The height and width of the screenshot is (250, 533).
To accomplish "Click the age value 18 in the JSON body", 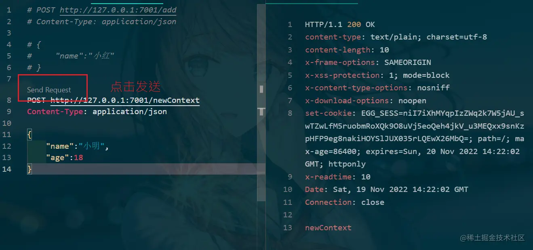I will (78, 158).
